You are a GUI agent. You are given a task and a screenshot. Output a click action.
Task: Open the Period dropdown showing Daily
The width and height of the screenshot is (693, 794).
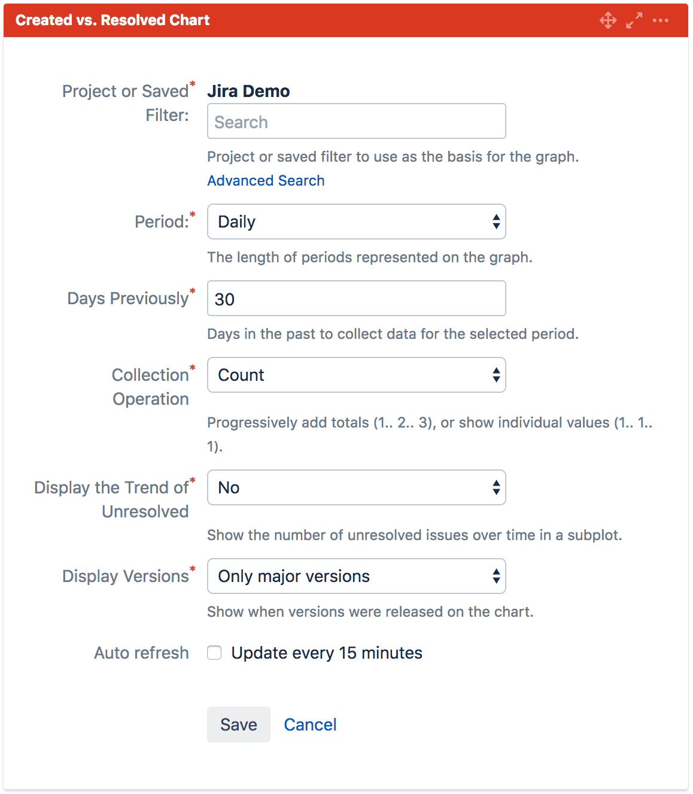(x=357, y=222)
